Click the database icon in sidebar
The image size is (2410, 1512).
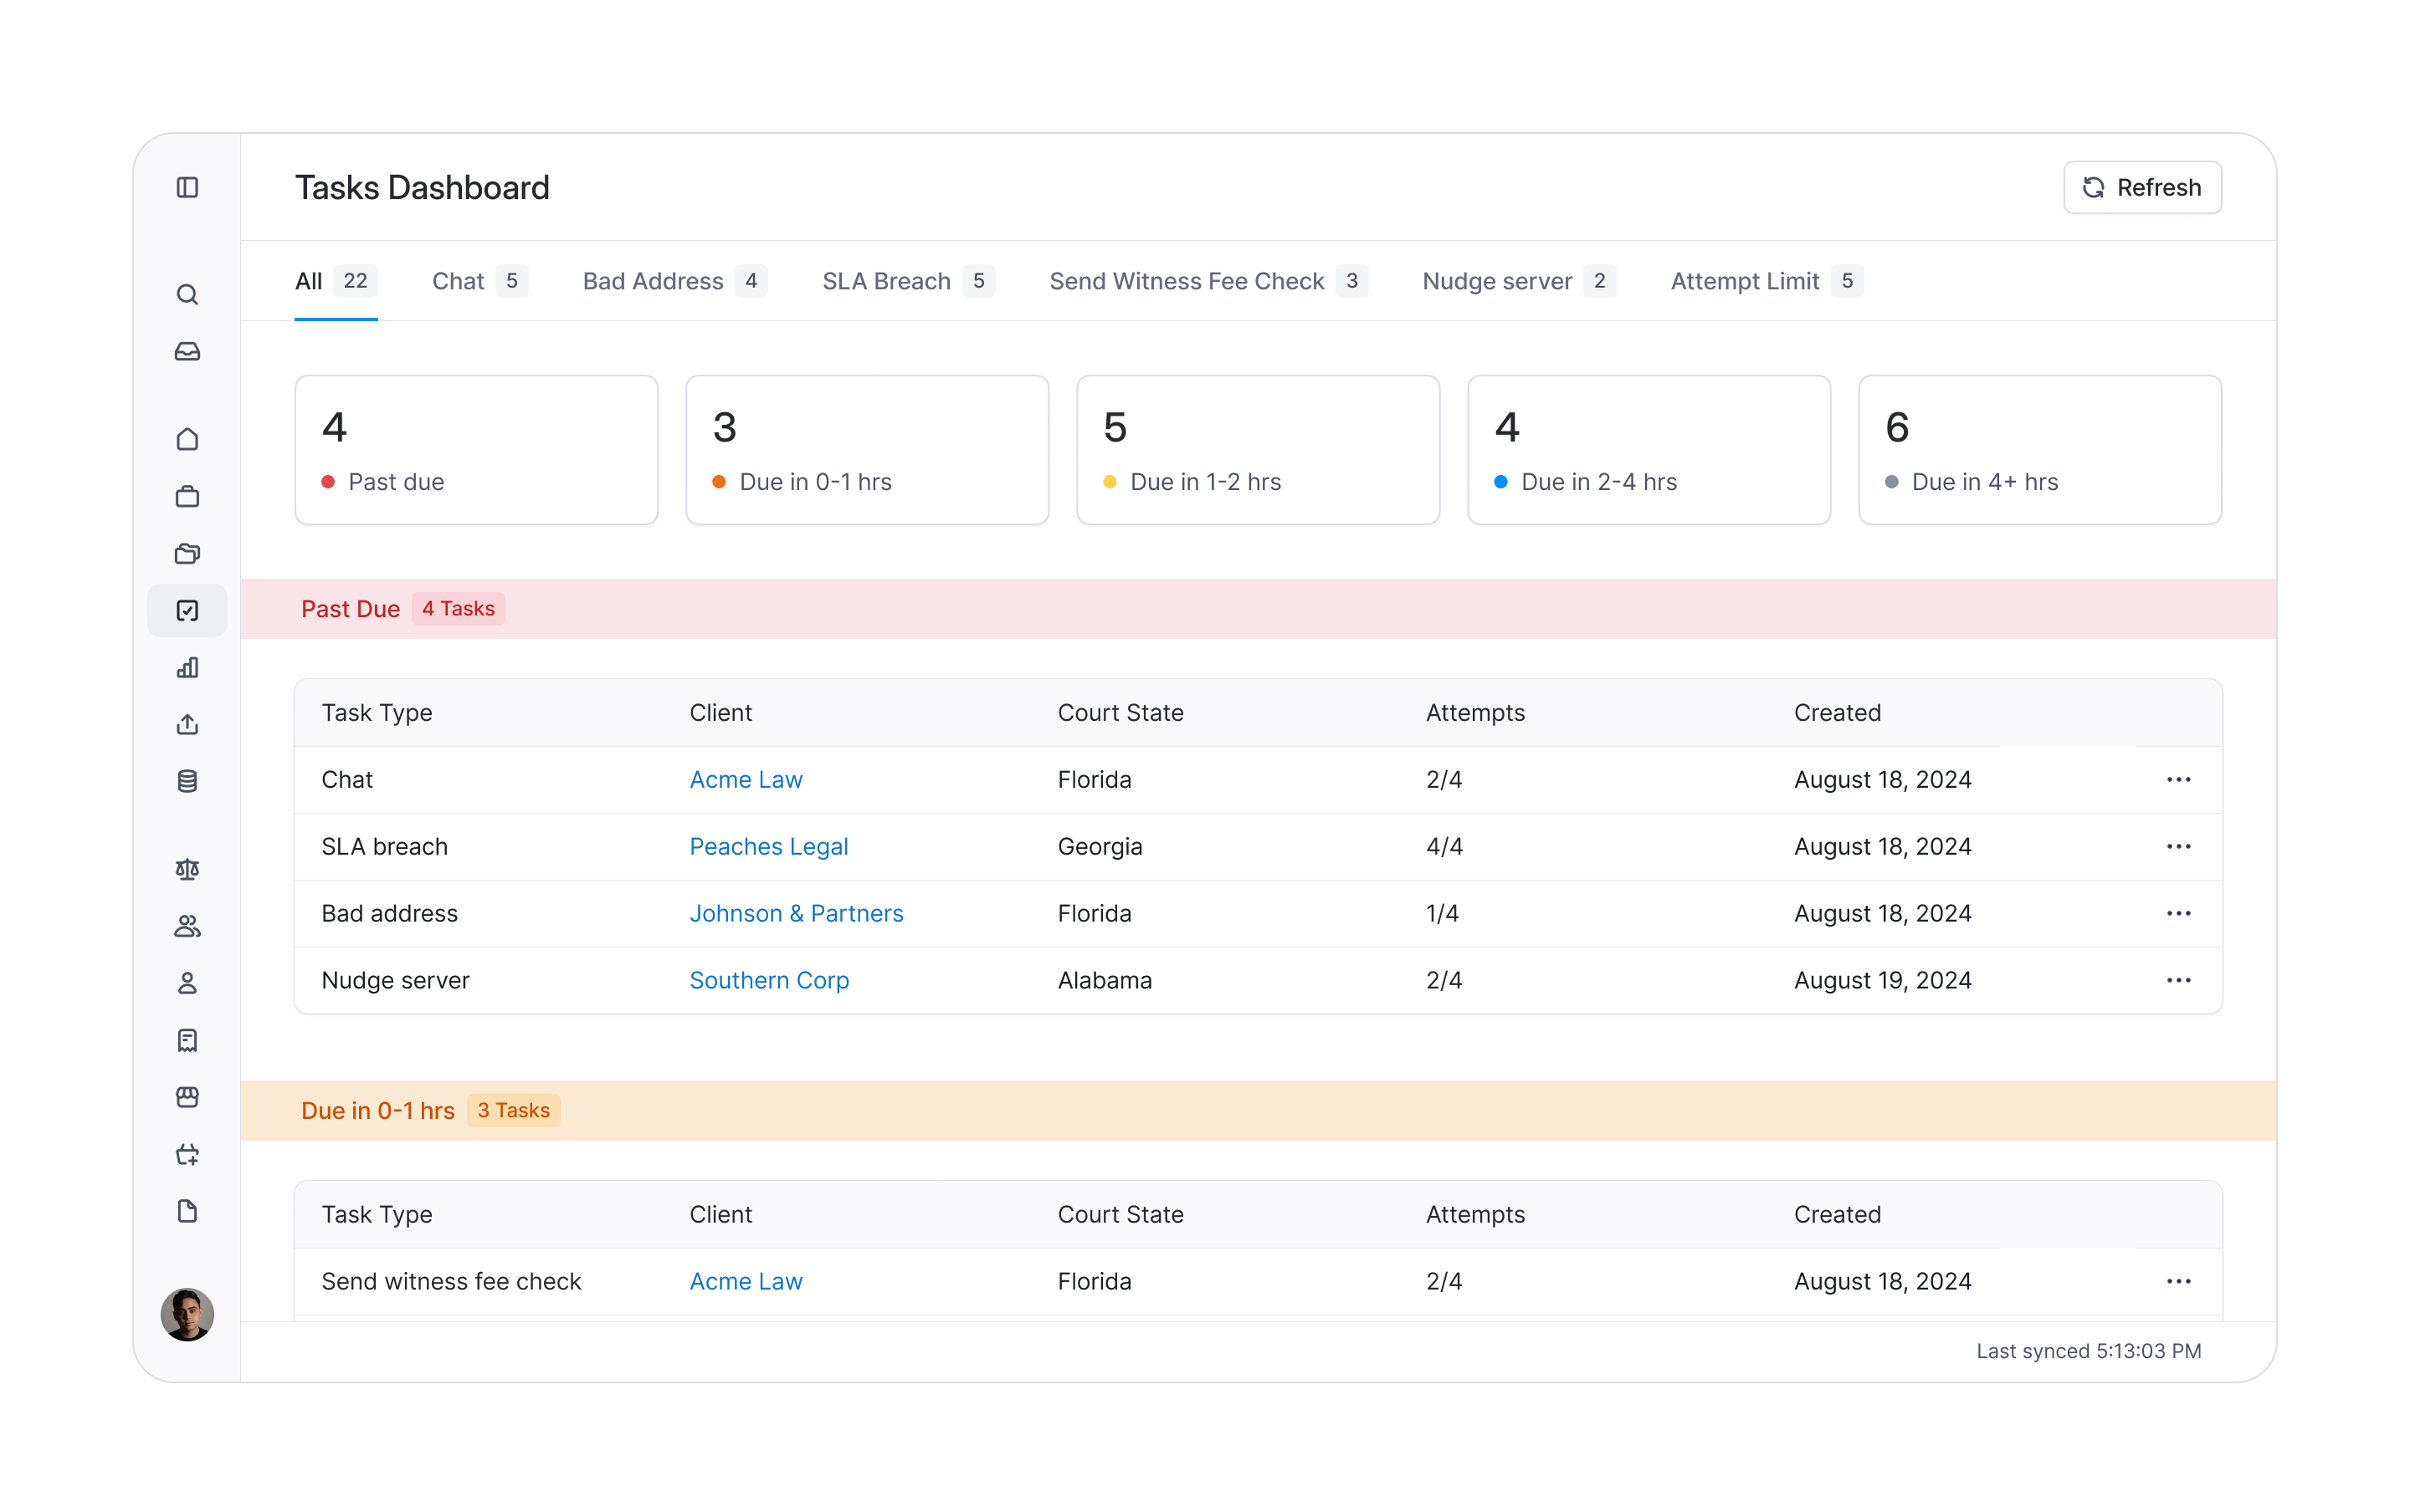(187, 781)
